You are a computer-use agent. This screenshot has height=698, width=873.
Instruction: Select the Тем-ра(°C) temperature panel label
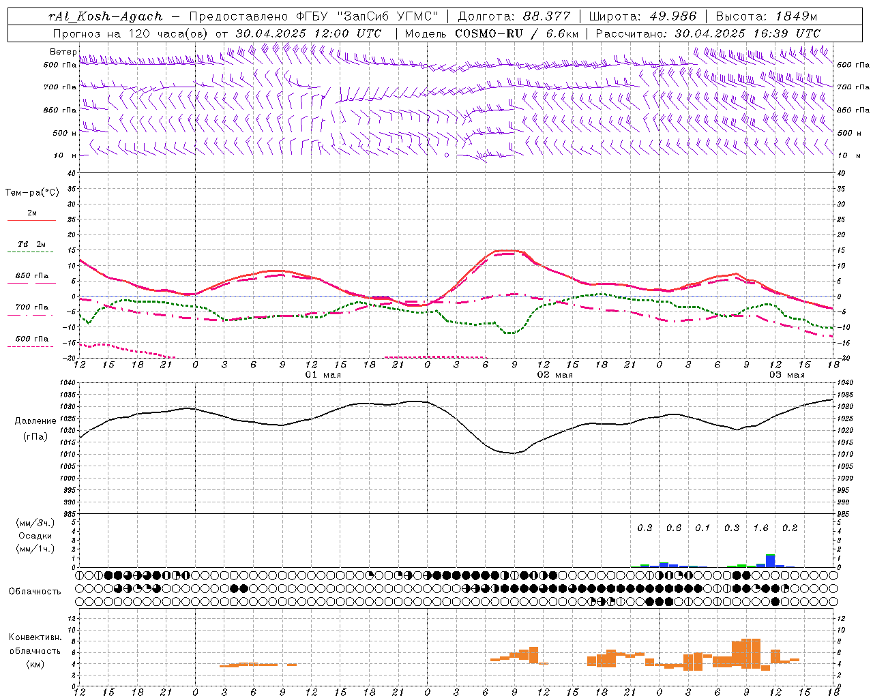32,193
